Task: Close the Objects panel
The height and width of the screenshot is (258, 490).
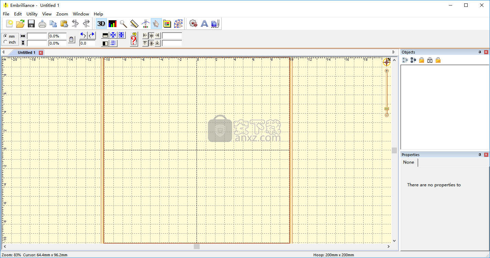Action: (x=486, y=52)
